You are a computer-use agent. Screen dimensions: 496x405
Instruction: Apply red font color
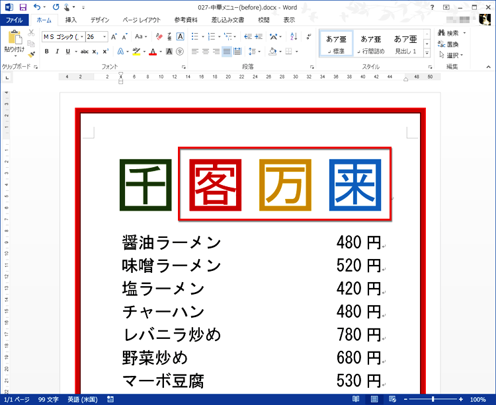153,52
